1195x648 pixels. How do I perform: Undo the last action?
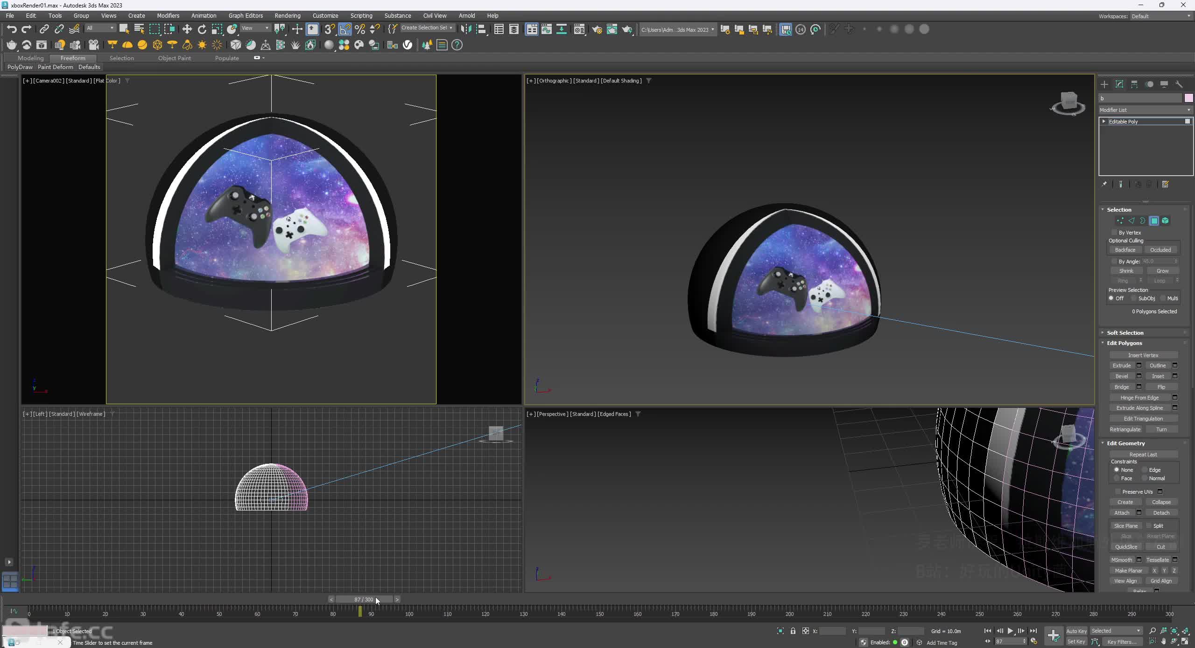pyautogui.click(x=12, y=29)
